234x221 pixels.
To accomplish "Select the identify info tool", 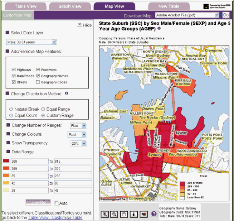I will pos(134,214).
